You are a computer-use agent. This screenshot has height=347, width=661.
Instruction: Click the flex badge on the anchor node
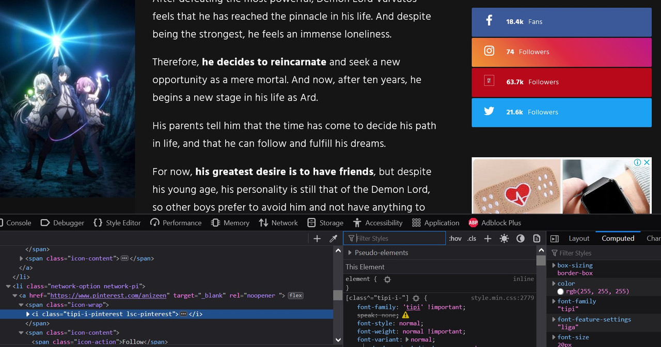click(296, 295)
